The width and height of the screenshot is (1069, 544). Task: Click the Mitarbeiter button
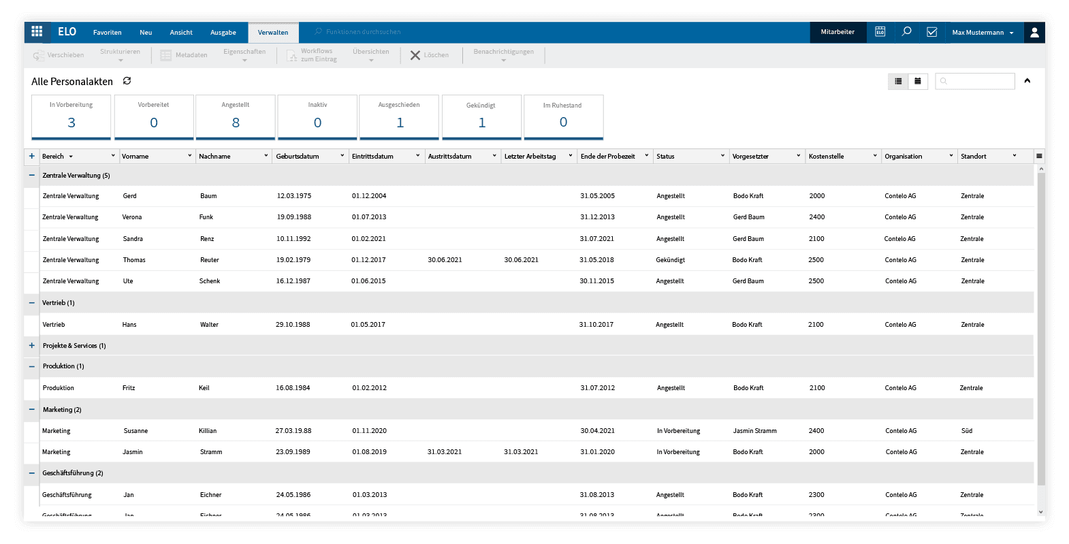tap(837, 32)
